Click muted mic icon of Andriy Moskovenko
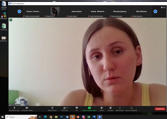This screenshot has height=119, width=167. coord(89,16)
